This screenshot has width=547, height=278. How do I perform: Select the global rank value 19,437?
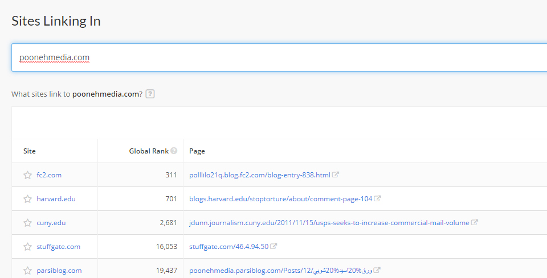tap(166, 271)
